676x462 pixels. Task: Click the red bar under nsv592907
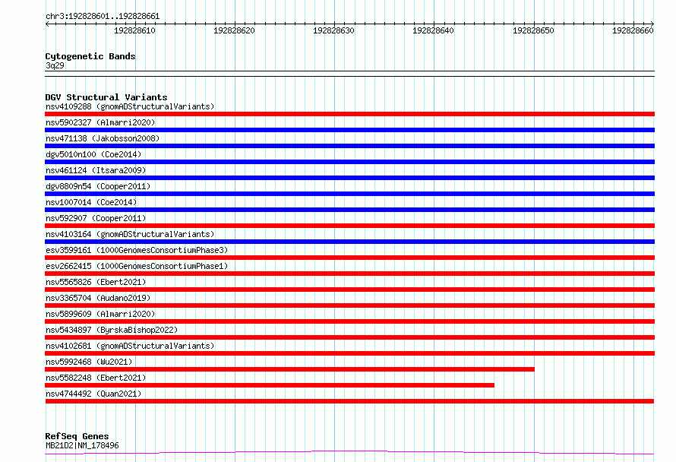point(349,226)
